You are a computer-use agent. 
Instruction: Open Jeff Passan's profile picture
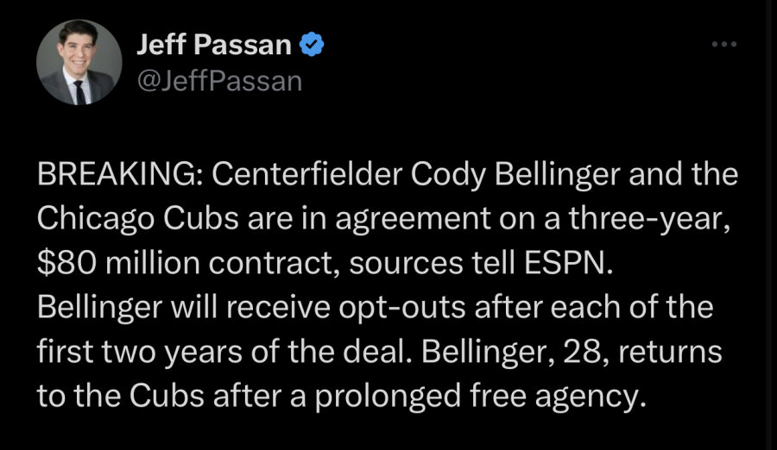79,62
